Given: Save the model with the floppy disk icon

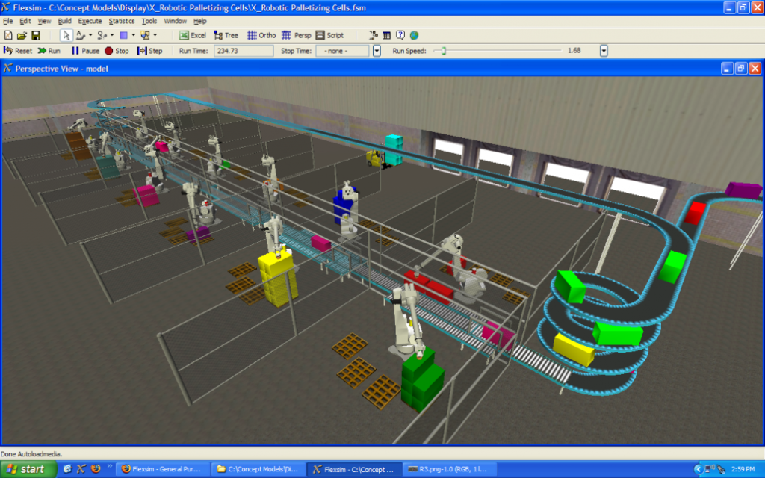Looking at the screenshot, I should (x=35, y=35).
